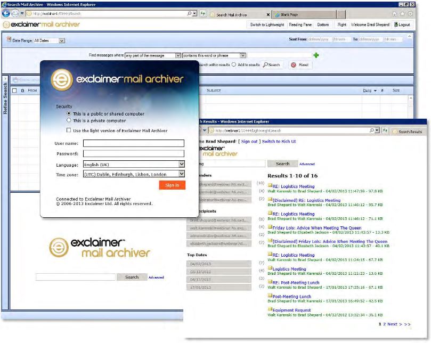This screenshot has width=431, height=343.
Task: Click the Switch to Rich UI link
Action: coord(279,141)
